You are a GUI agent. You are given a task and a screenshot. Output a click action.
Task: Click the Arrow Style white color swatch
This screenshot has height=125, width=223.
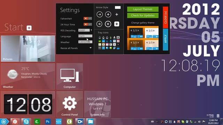coord(118,7)
